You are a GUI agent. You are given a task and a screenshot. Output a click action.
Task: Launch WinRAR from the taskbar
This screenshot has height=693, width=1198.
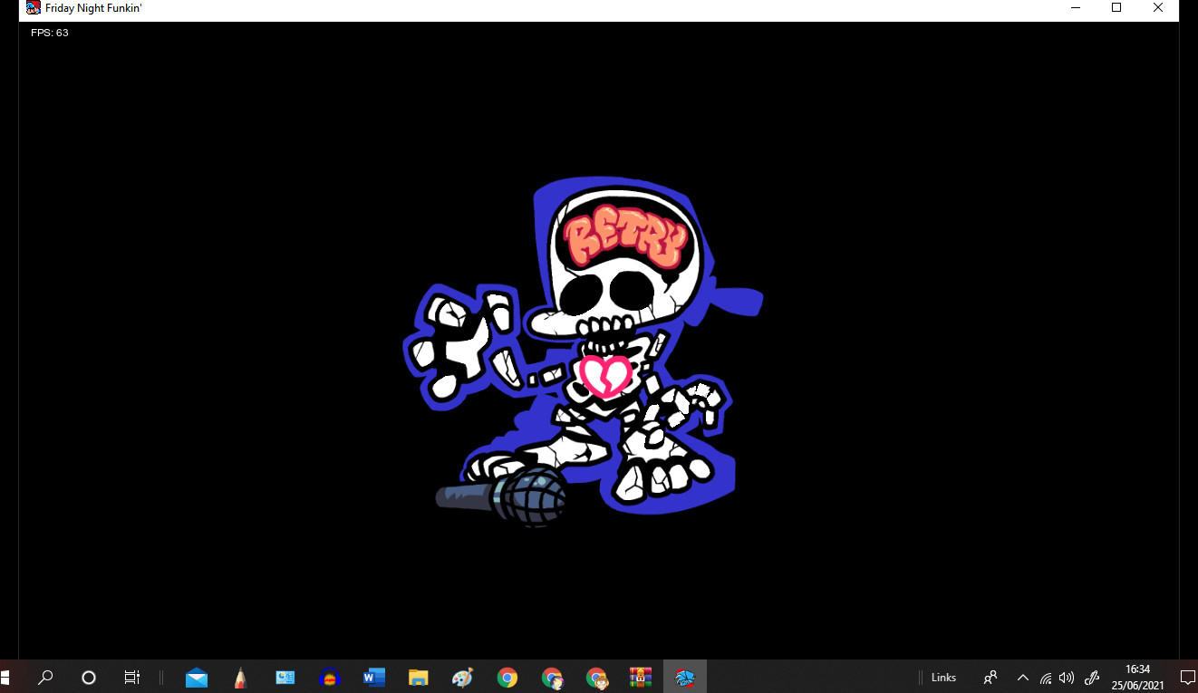pos(640,676)
